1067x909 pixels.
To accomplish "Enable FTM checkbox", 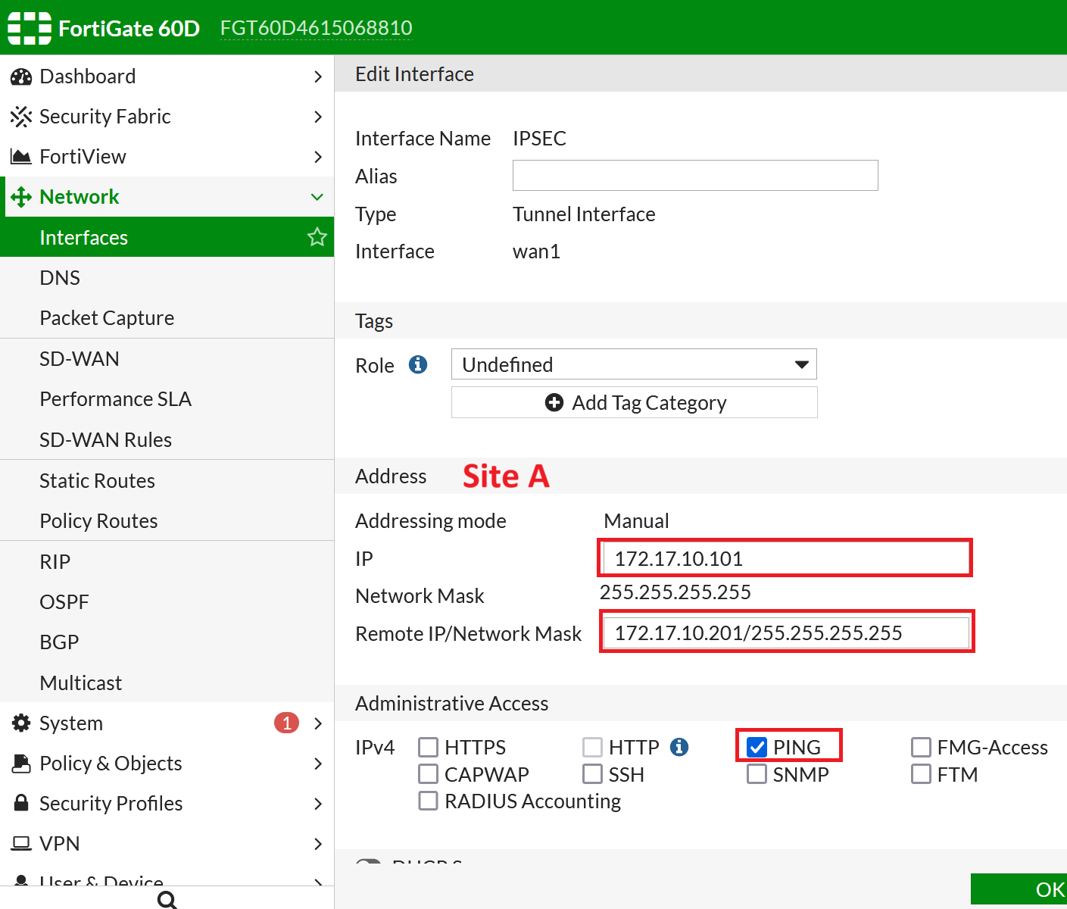I will [921, 774].
